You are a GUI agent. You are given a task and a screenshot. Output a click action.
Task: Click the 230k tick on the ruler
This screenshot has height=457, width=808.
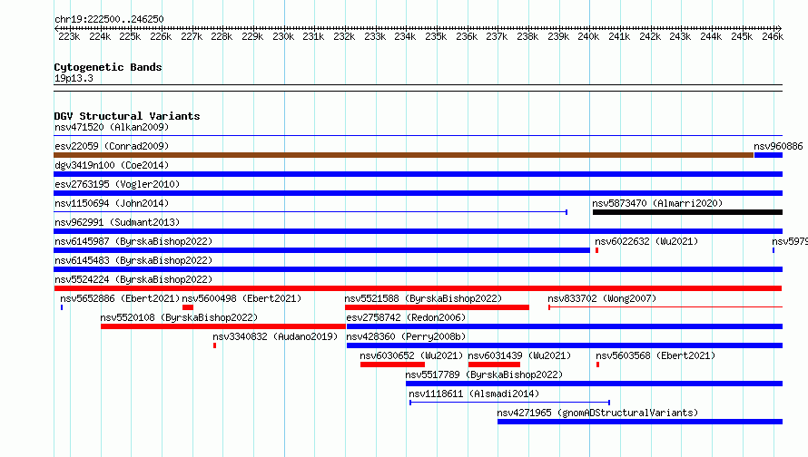click(x=284, y=28)
